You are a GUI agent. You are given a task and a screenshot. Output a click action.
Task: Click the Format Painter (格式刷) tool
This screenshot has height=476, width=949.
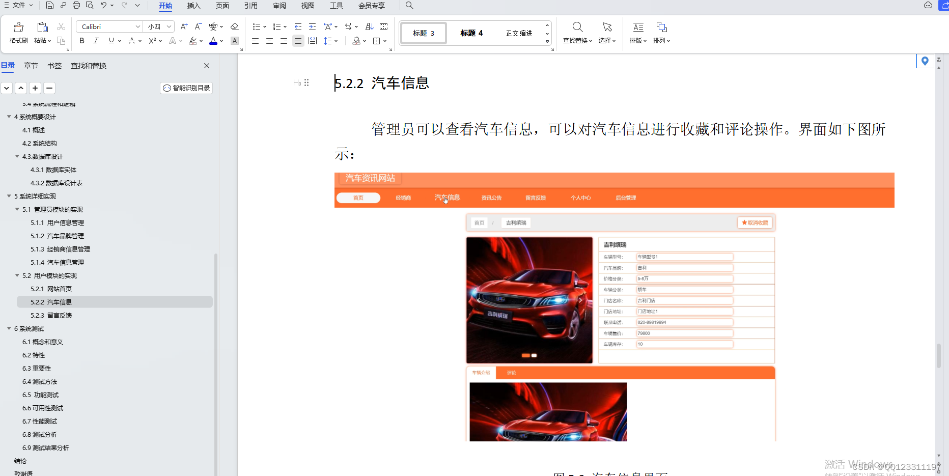click(x=18, y=33)
